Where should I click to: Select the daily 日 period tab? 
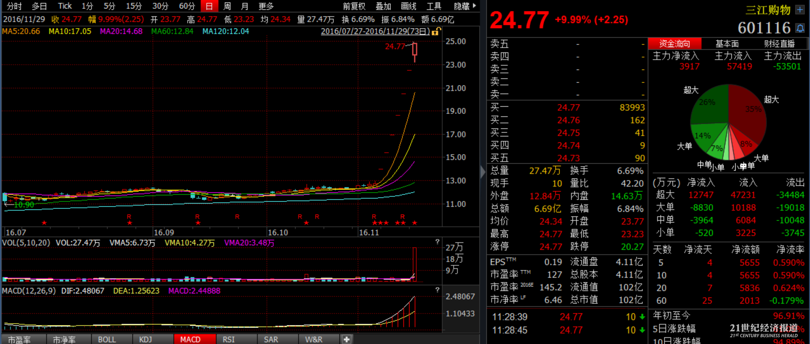(x=209, y=6)
